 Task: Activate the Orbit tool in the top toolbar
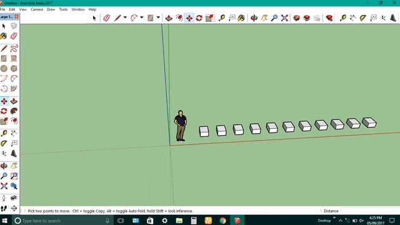[x=254, y=18]
